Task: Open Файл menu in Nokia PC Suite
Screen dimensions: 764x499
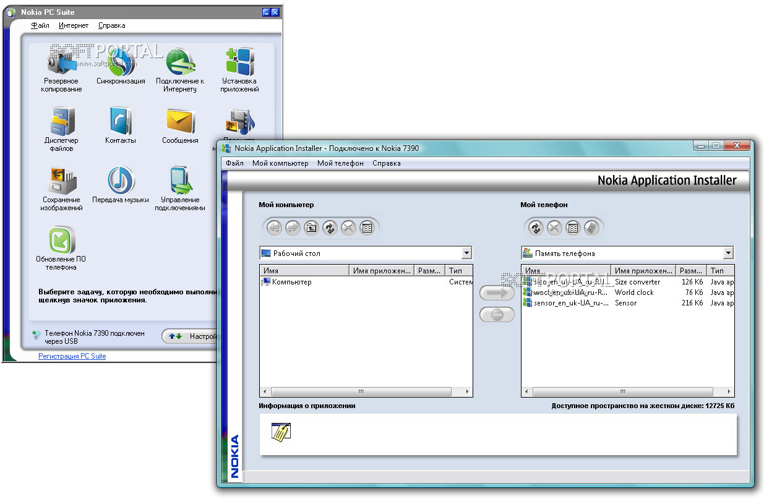Action: 40,25
